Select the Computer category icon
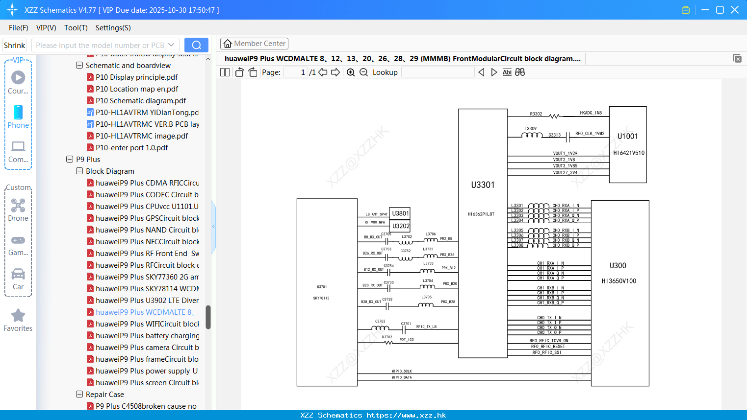 [18, 151]
